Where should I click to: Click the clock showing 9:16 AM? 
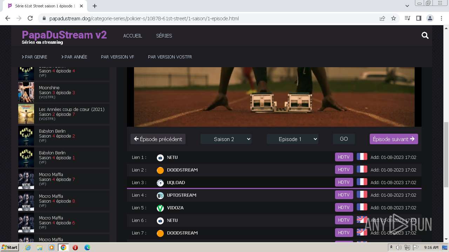click(431, 247)
